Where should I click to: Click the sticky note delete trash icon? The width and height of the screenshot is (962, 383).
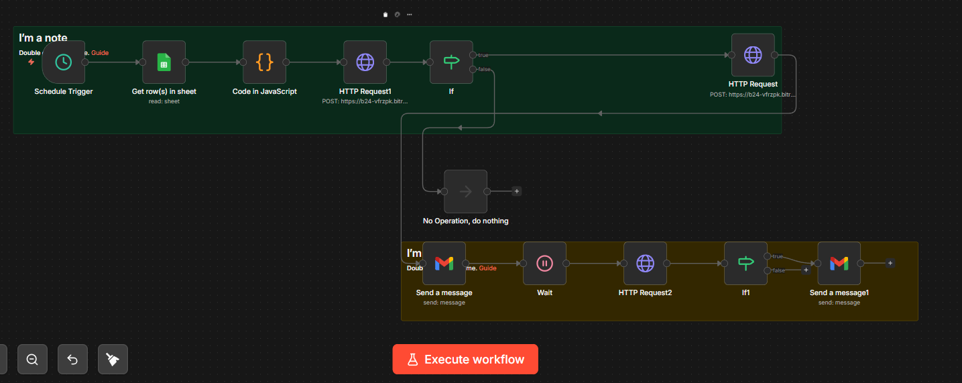coord(385,14)
